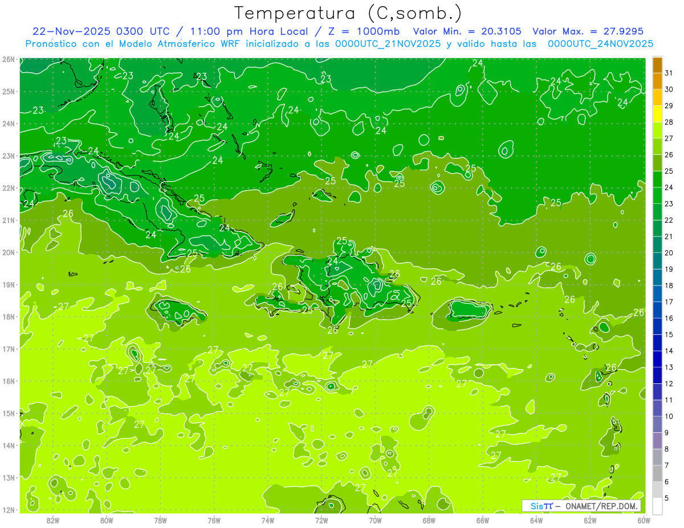684x528 pixels.
Task: Click the "64W" longitude axis label
Action: (536, 520)
